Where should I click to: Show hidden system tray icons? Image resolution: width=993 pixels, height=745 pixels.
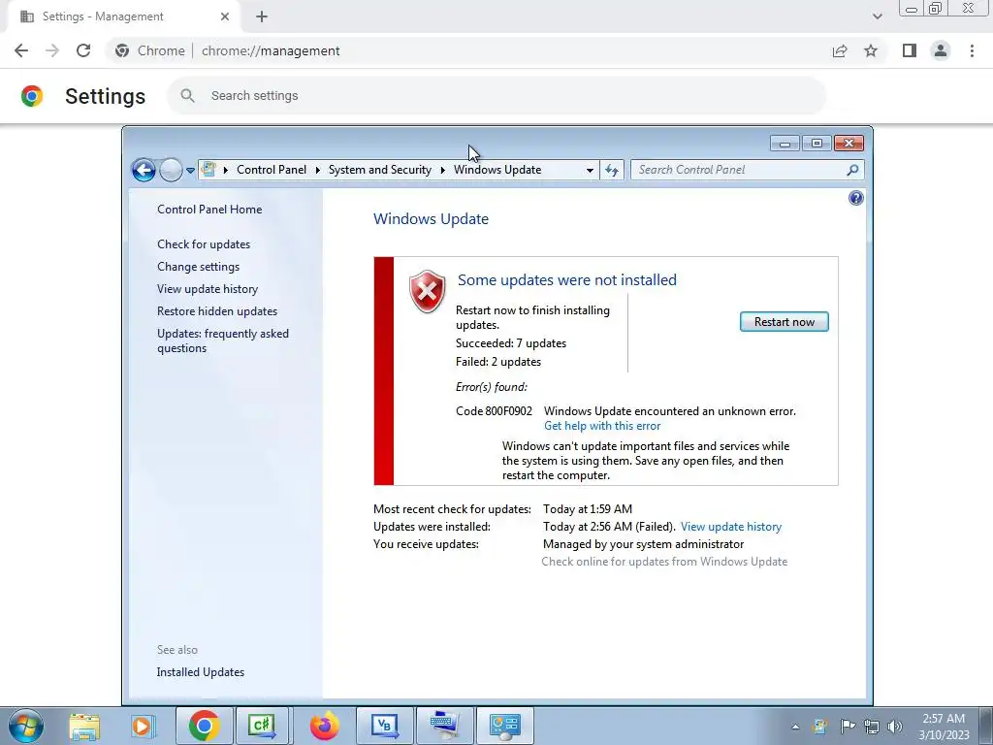[795, 727]
